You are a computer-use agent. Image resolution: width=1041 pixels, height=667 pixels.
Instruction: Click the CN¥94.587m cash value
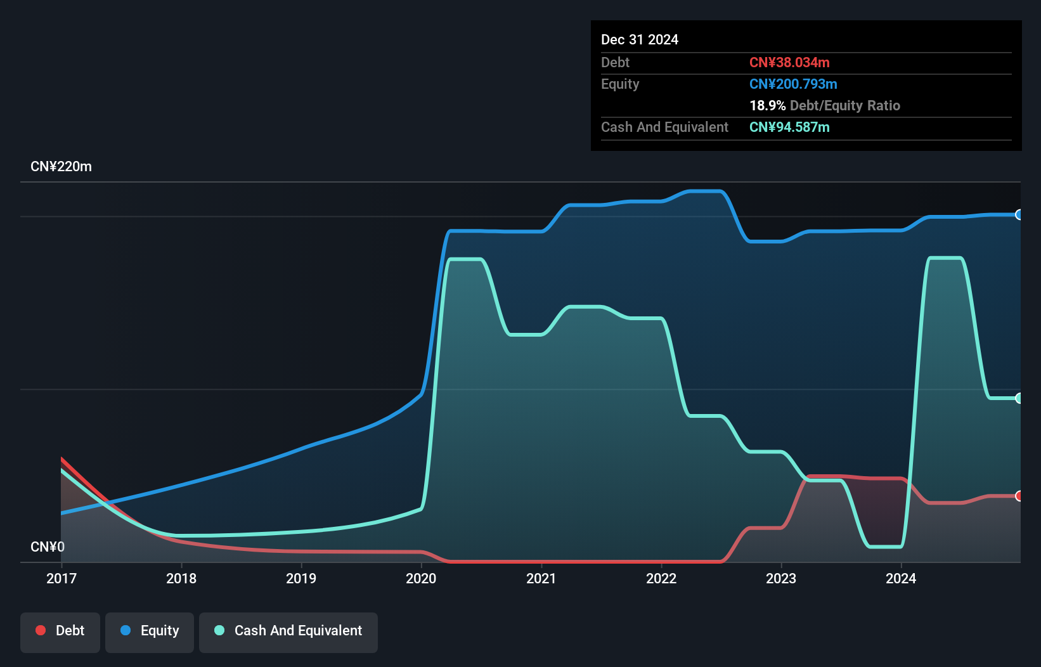[x=789, y=127]
